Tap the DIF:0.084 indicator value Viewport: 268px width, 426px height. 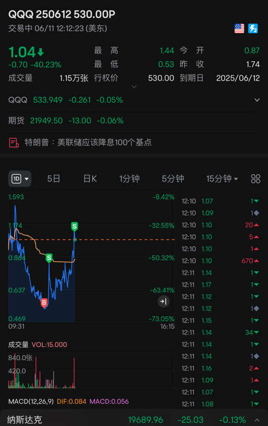[x=71, y=401]
